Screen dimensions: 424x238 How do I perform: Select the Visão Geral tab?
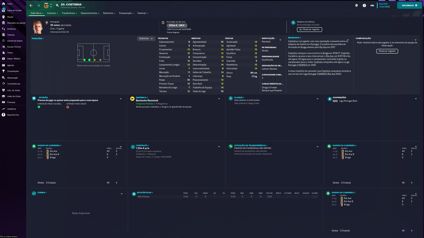click(x=37, y=13)
